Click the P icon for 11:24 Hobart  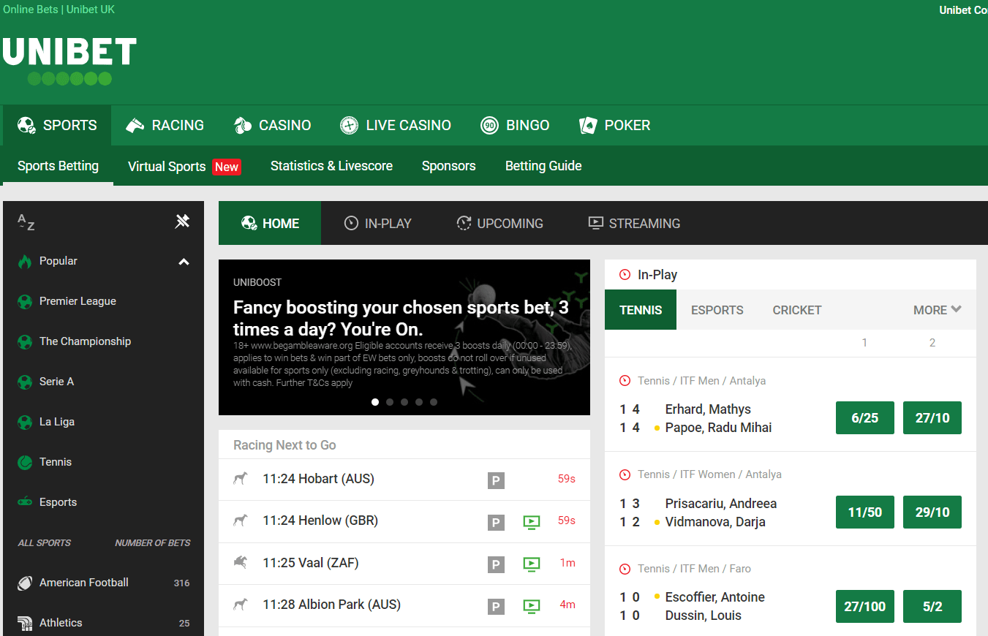pyautogui.click(x=496, y=480)
